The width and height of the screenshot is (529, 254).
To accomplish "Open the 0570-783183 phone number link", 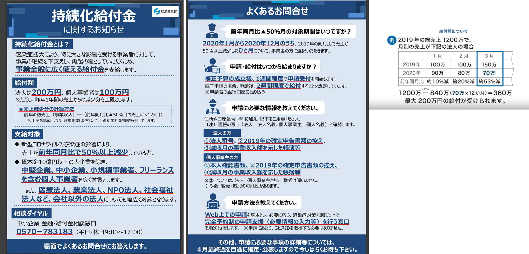I will pos(44,232).
